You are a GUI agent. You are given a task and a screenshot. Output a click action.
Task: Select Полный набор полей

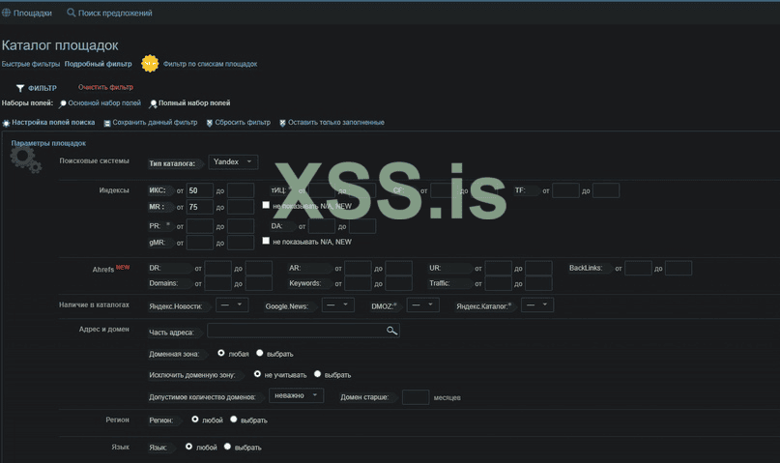click(x=194, y=103)
